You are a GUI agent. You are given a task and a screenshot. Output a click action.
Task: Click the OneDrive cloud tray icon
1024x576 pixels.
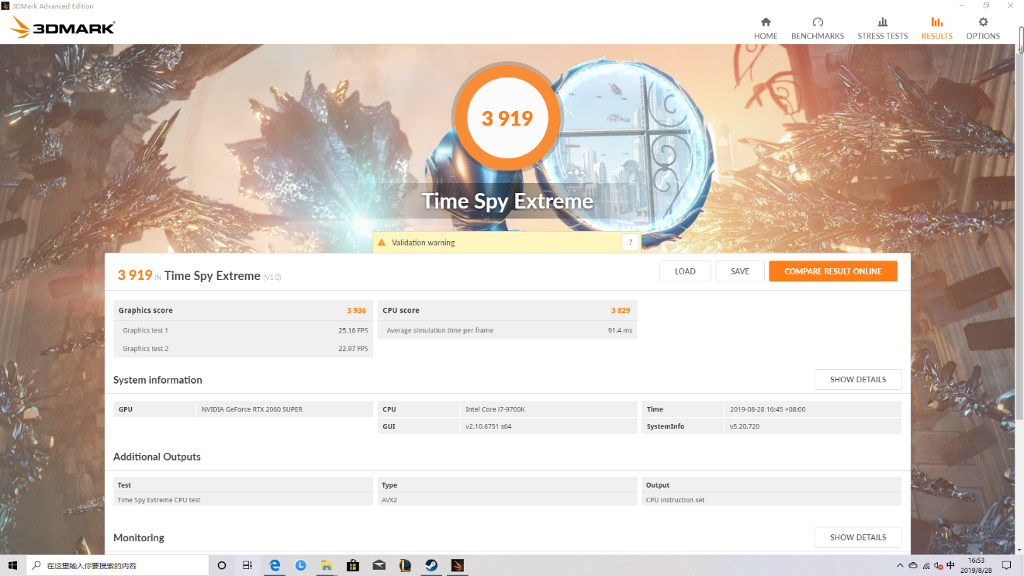tap(913, 565)
